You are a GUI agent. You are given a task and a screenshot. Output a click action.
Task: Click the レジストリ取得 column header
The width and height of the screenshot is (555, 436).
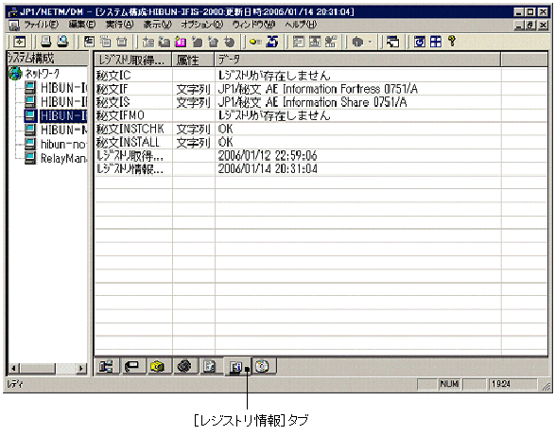click(x=133, y=60)
